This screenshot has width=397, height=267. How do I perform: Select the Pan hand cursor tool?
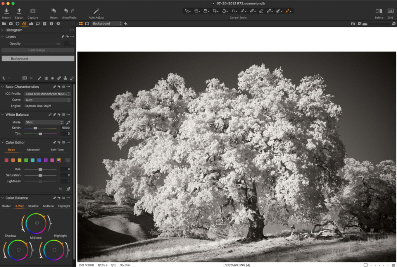[197, 11]
